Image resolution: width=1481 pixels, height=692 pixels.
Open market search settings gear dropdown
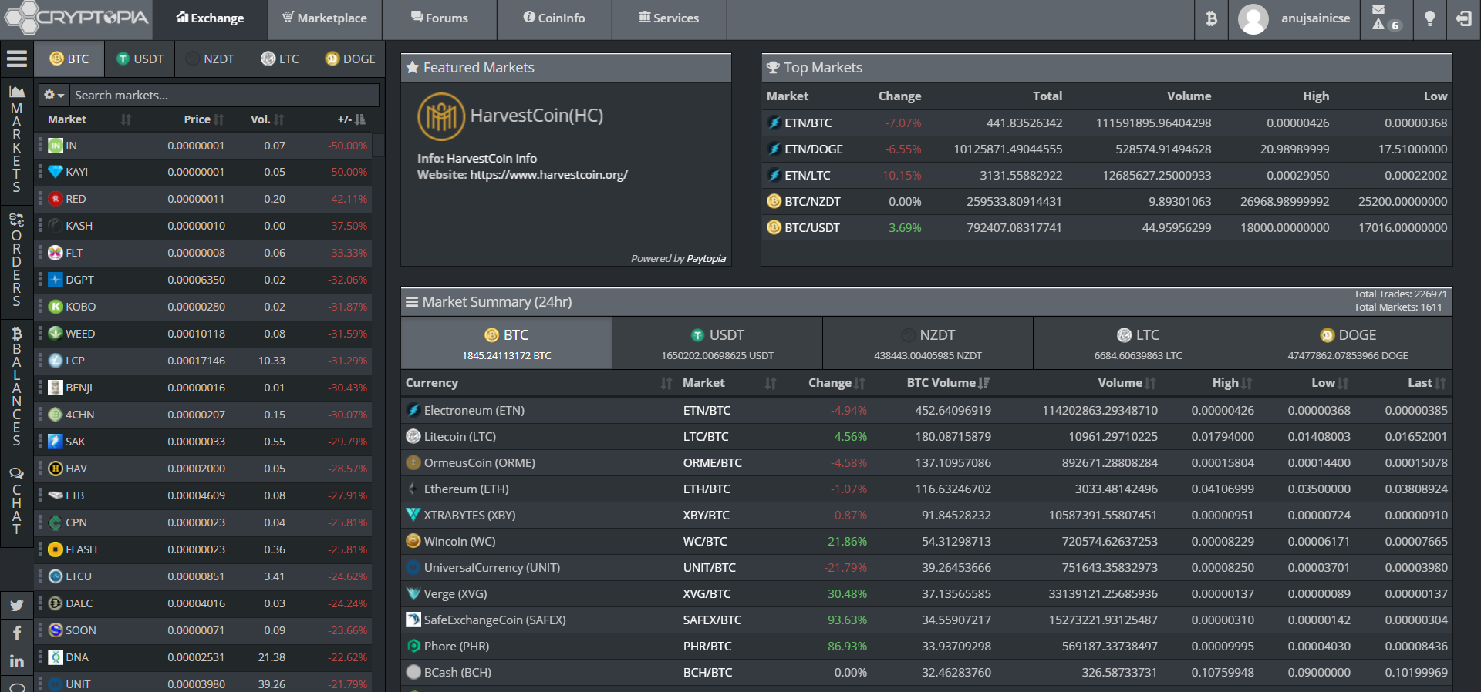coord(54,95)
